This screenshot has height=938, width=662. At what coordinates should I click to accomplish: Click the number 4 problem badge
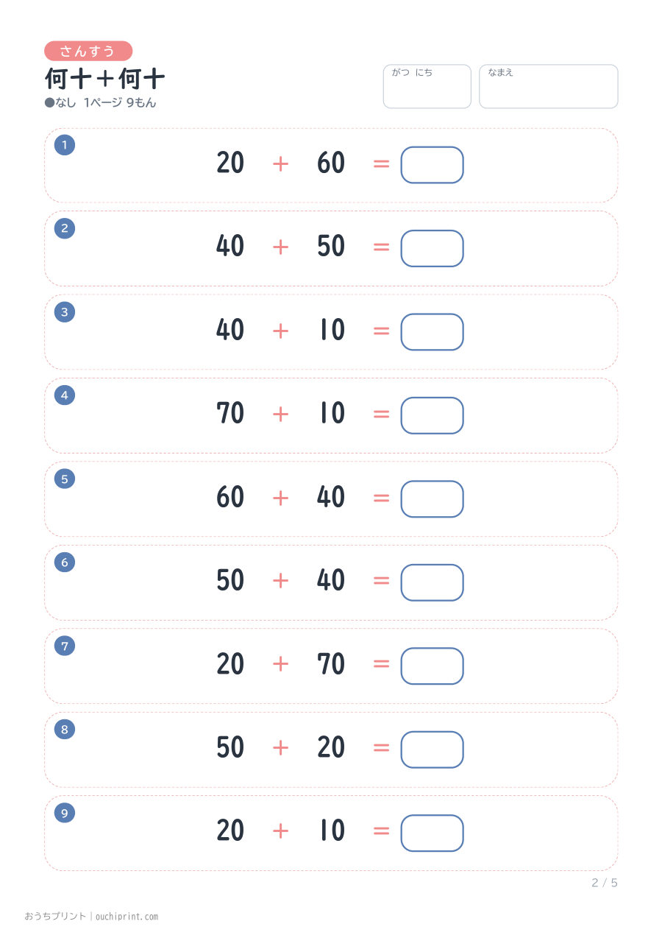[x=65, y=395]
